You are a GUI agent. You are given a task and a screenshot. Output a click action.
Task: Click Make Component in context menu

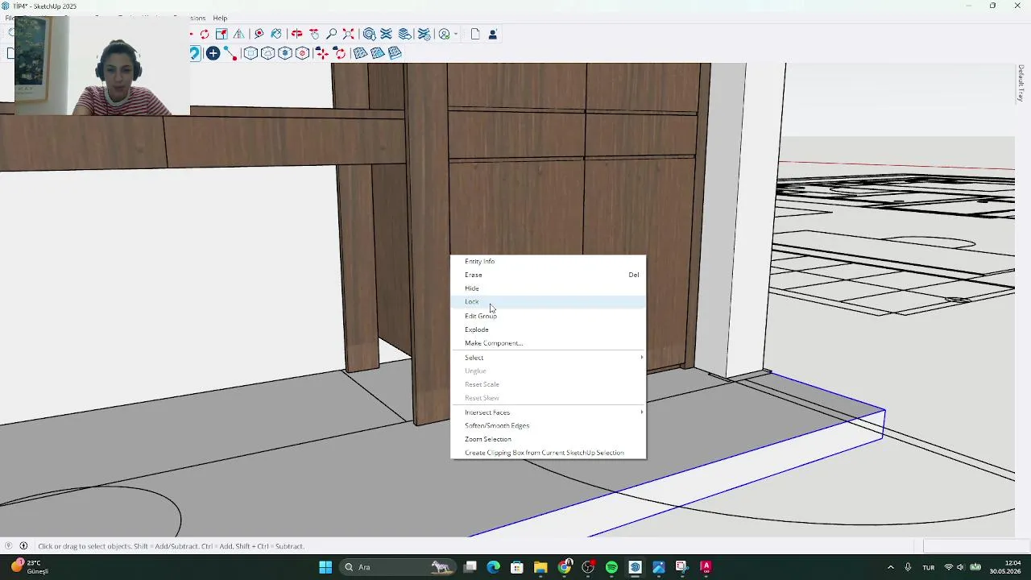(x=494, y=343)
